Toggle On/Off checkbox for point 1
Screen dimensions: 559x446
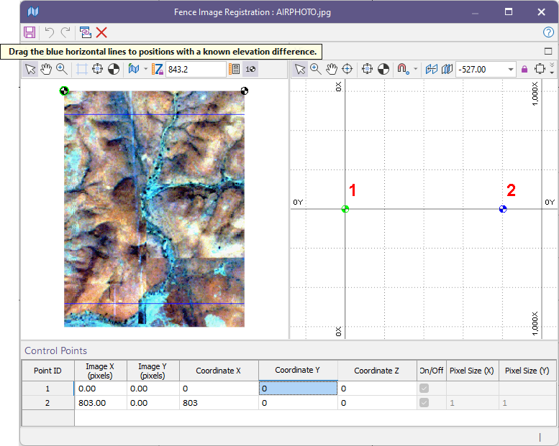424,388
